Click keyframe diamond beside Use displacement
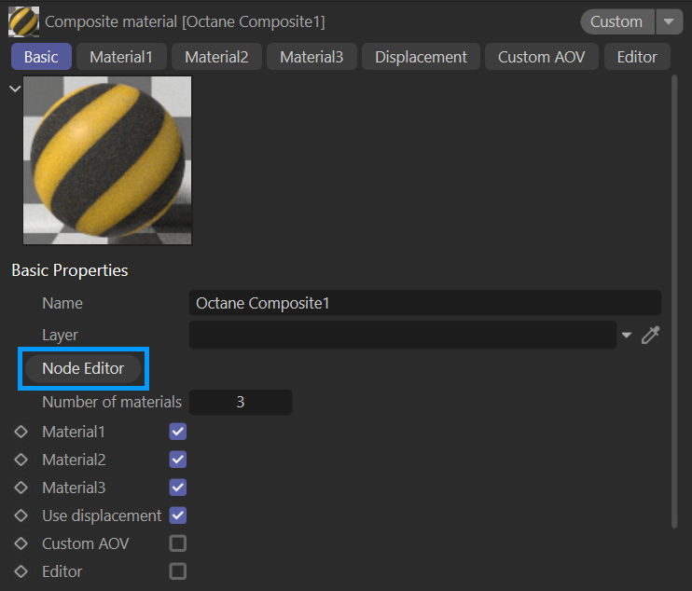The width and height of the screenshot is (692, 591). (21, 515)
